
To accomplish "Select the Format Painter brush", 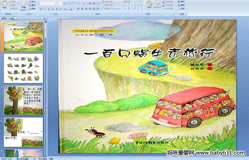I will pos(13,9).
